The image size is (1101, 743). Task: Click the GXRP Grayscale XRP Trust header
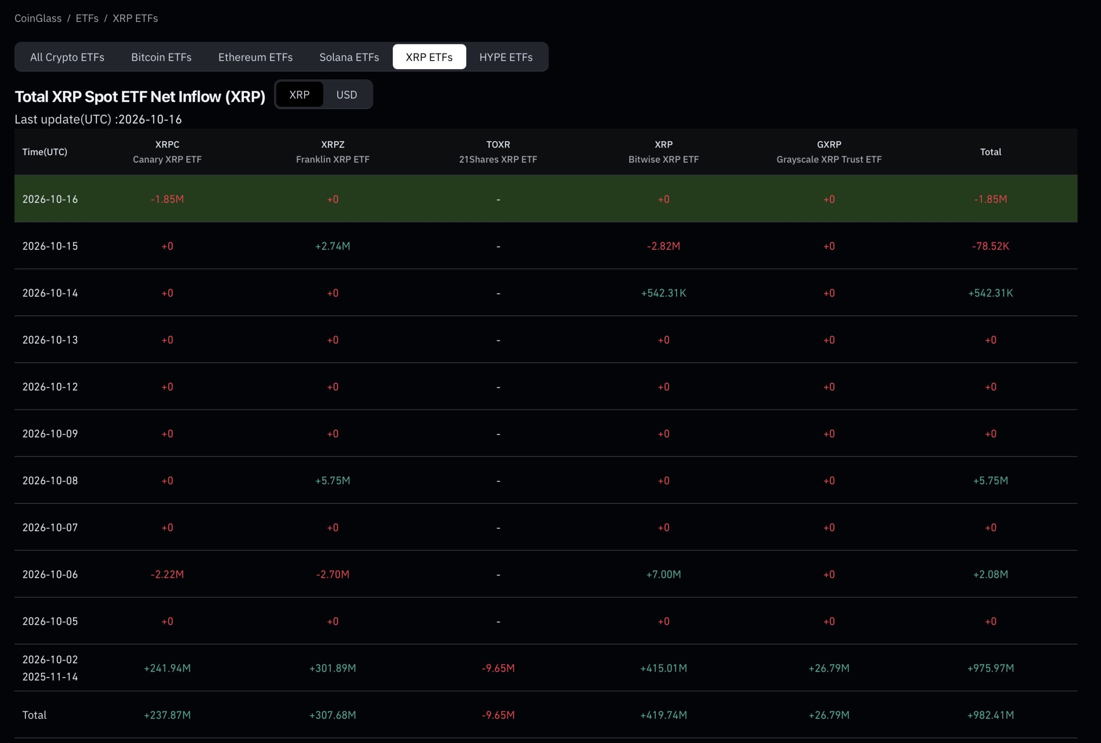click(x=829, y=151)
